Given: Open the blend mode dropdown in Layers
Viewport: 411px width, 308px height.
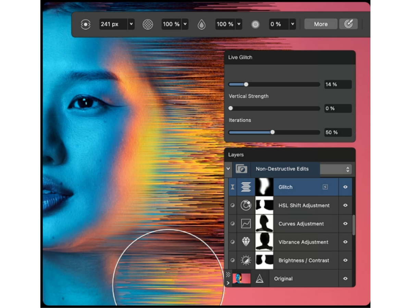Looking at the screenshot, I should pyautogui.click(x=335, y=169).
